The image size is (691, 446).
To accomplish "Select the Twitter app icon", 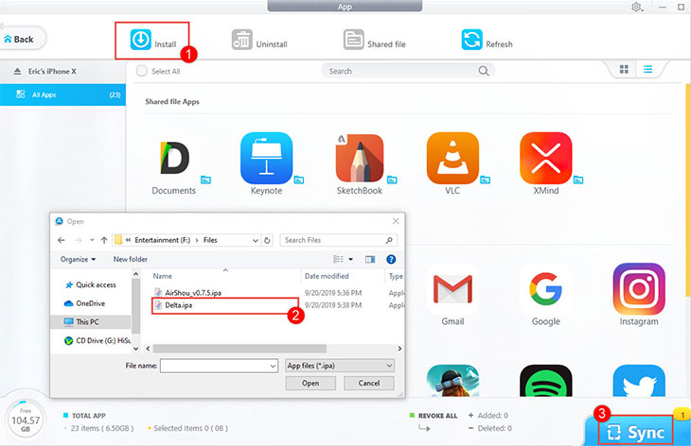I will [x=639, y=381].
